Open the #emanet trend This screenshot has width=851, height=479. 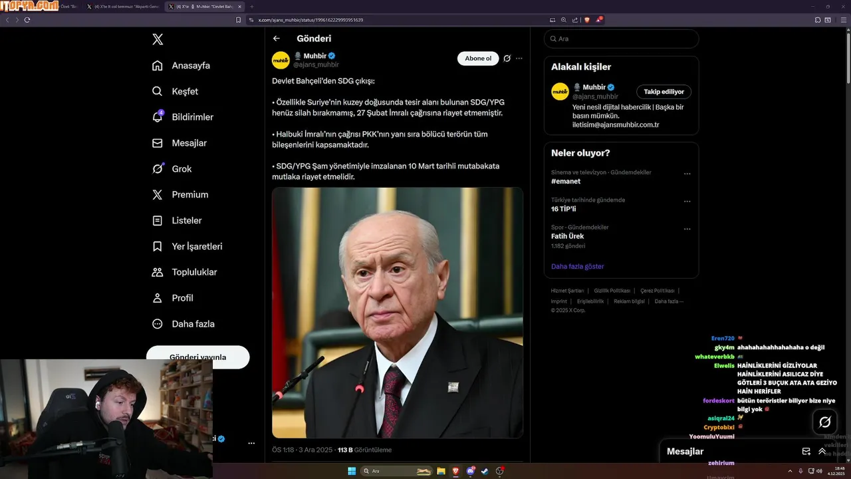point(566,181)
